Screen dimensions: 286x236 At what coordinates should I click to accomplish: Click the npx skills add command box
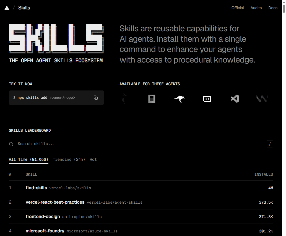point(56,98)
